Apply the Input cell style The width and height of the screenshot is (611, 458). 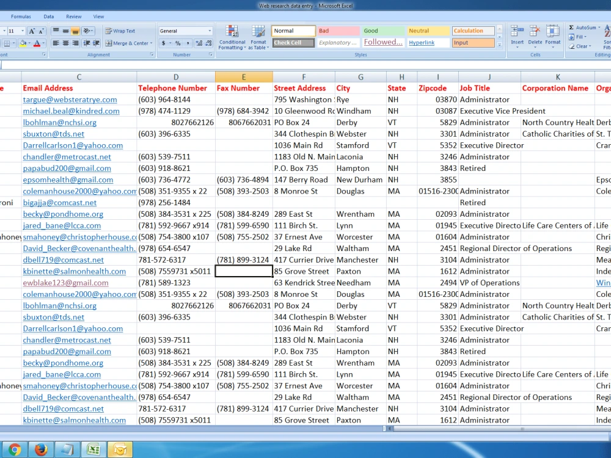(473, 43)
